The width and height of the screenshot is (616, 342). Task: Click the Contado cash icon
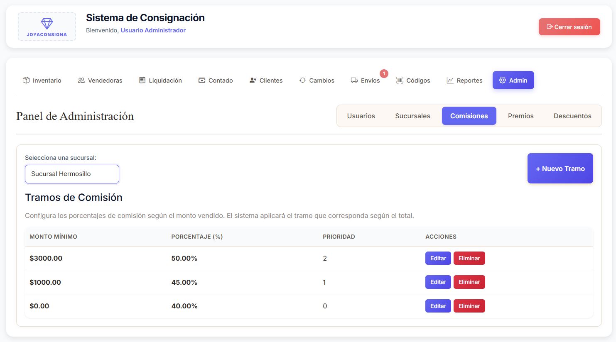click(x=202, y=80)
